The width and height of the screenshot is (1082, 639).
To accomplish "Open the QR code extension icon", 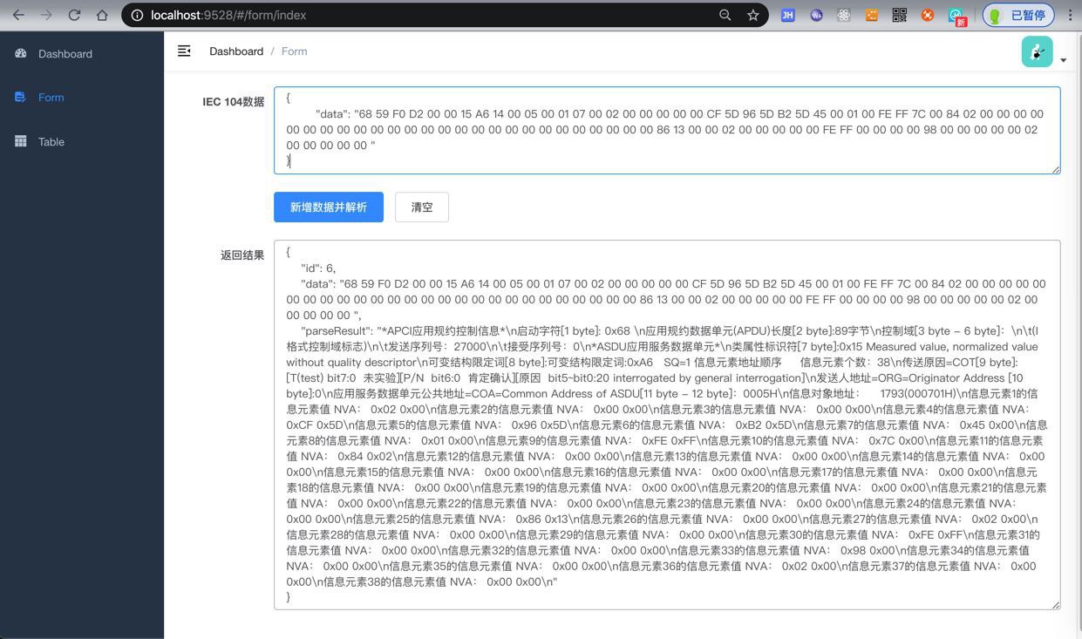I will [x=899, y=15].
